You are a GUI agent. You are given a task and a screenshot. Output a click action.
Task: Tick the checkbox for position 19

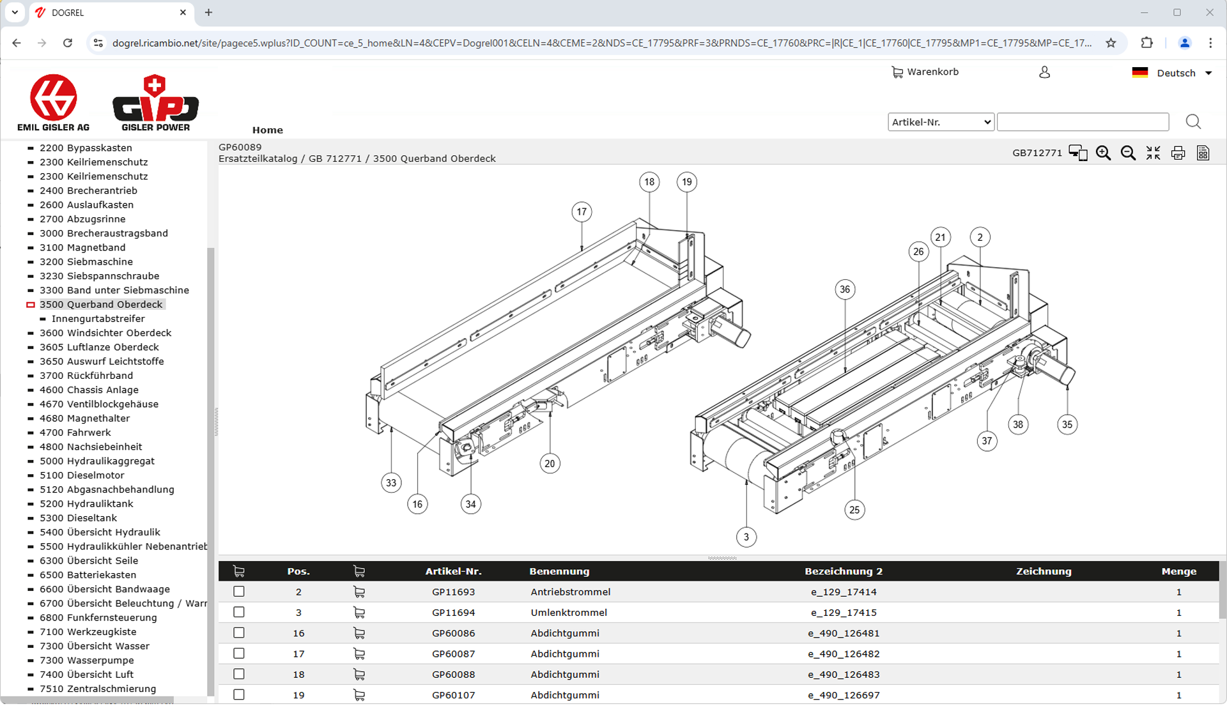tap(239, 694)
